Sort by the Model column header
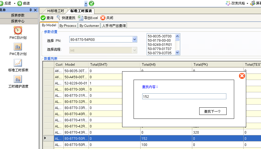This screenshot has height=149, width=261. (76, 65)
